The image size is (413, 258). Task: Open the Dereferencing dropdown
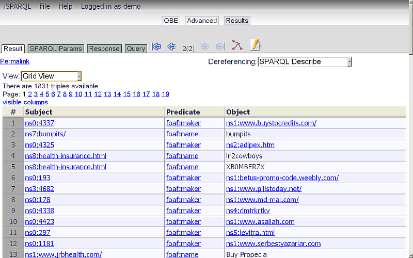coord(305,61)
